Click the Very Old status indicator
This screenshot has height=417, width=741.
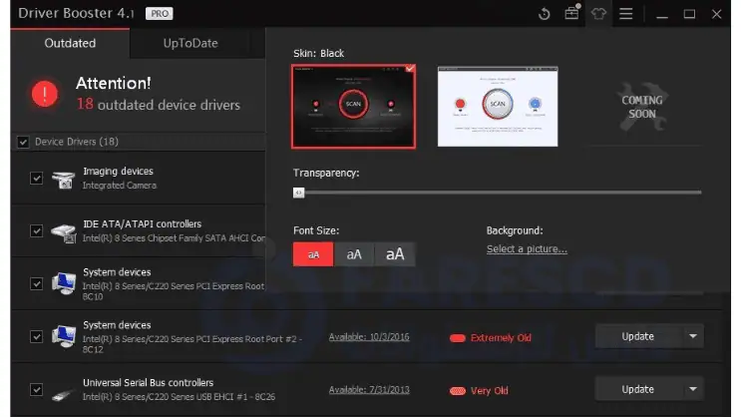point(458,391)
